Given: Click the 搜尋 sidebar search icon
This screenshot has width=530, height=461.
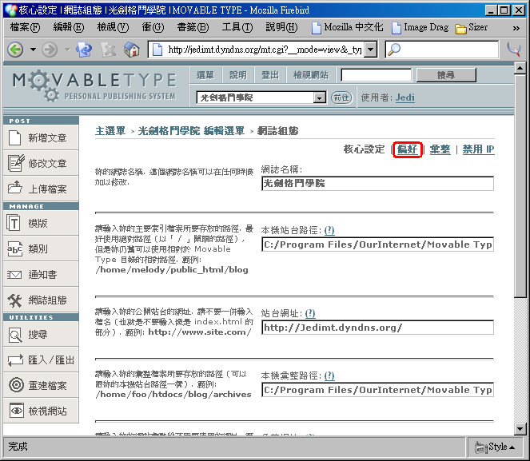Looking at the screenshot, I should 15,335.
